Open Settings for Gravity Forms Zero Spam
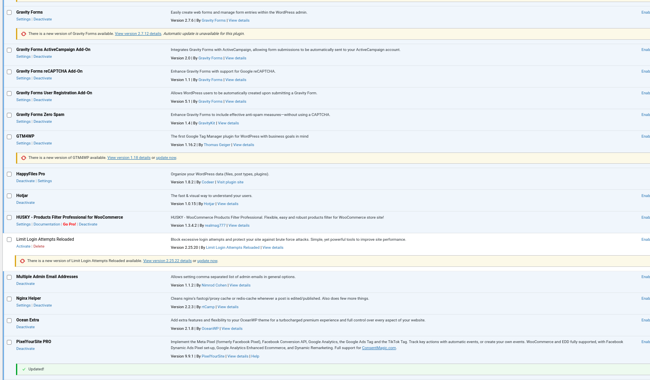This screenshot has height=380, width=650. [x=23, y=122]
